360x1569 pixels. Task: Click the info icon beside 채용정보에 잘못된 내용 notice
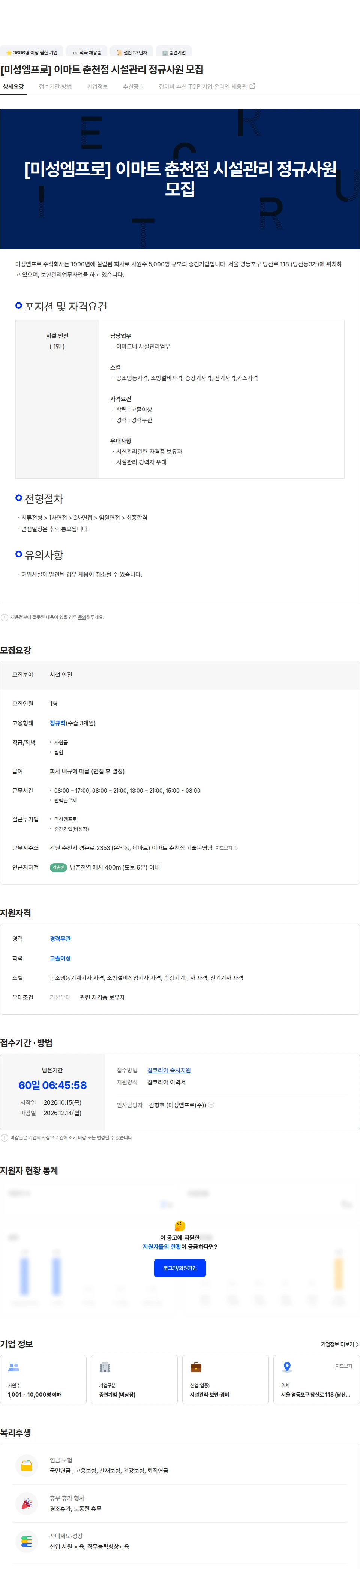5,617
